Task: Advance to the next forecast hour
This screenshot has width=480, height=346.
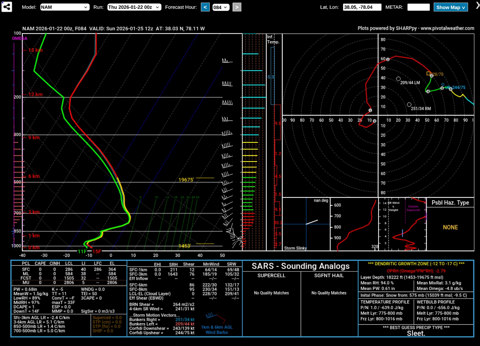Action: coord(237,7)
